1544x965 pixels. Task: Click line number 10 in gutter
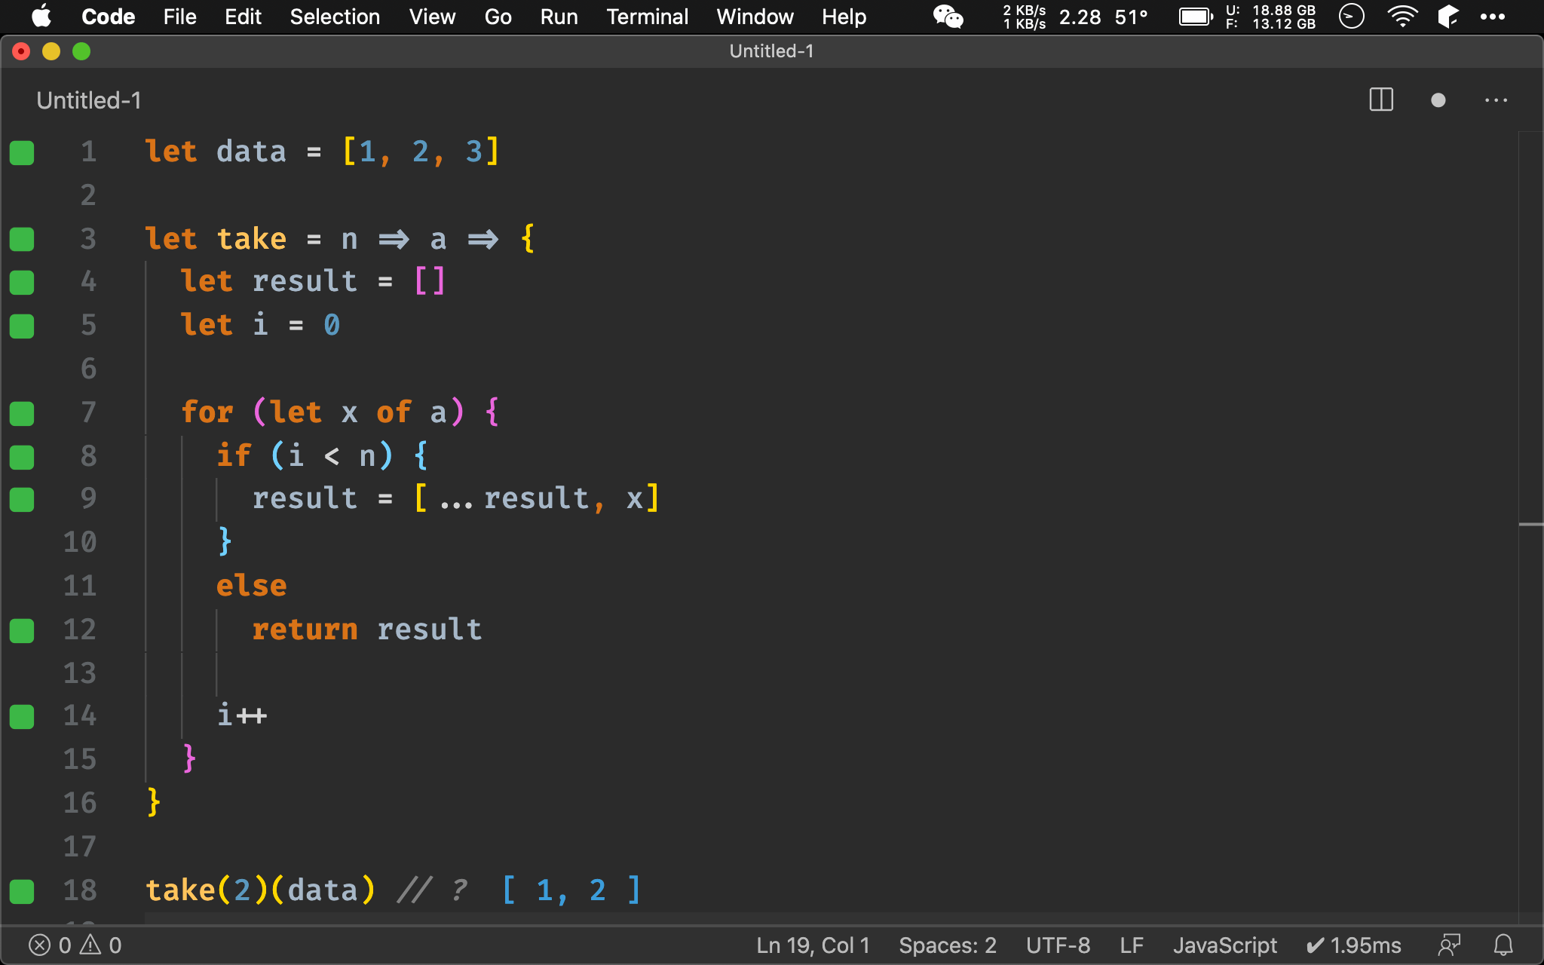80,543
